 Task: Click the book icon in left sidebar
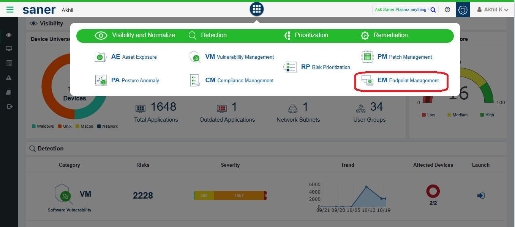click(9, 92)
